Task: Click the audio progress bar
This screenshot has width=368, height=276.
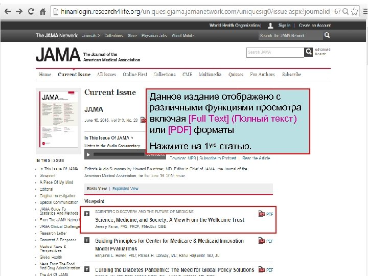Action: click(x=119, y=154)
